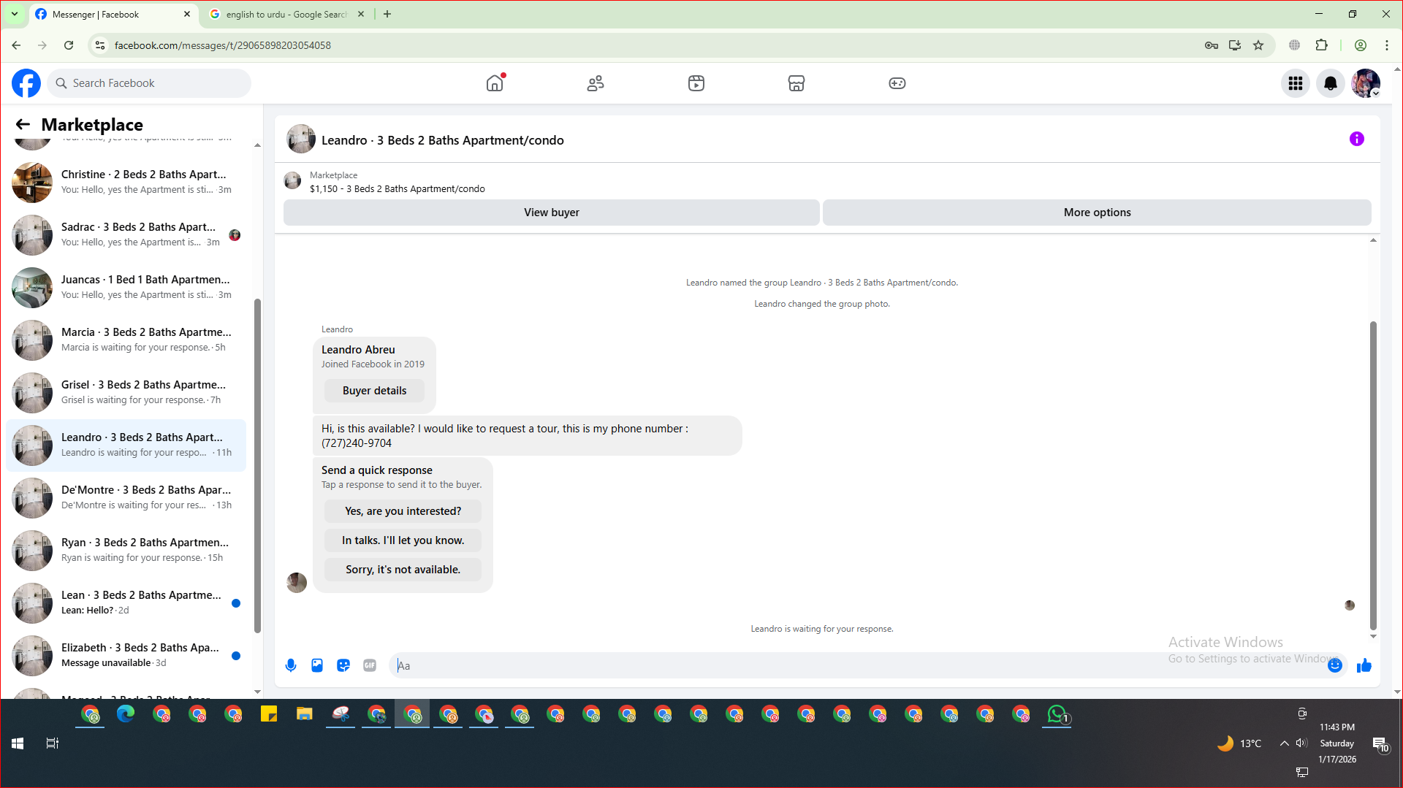The image size is (1403, 788).
Task: Select the Leandro conversation in list
Action: (x=126, y=445)
